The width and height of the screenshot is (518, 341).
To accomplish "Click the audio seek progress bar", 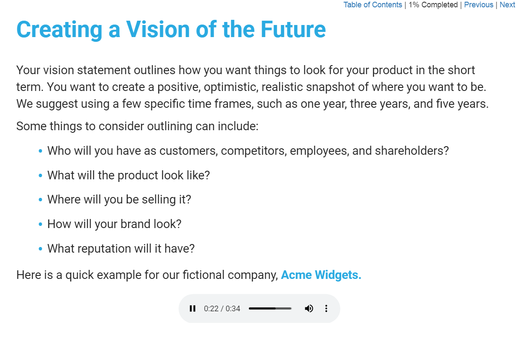I will pyautogui.click(x=270, y=309).
